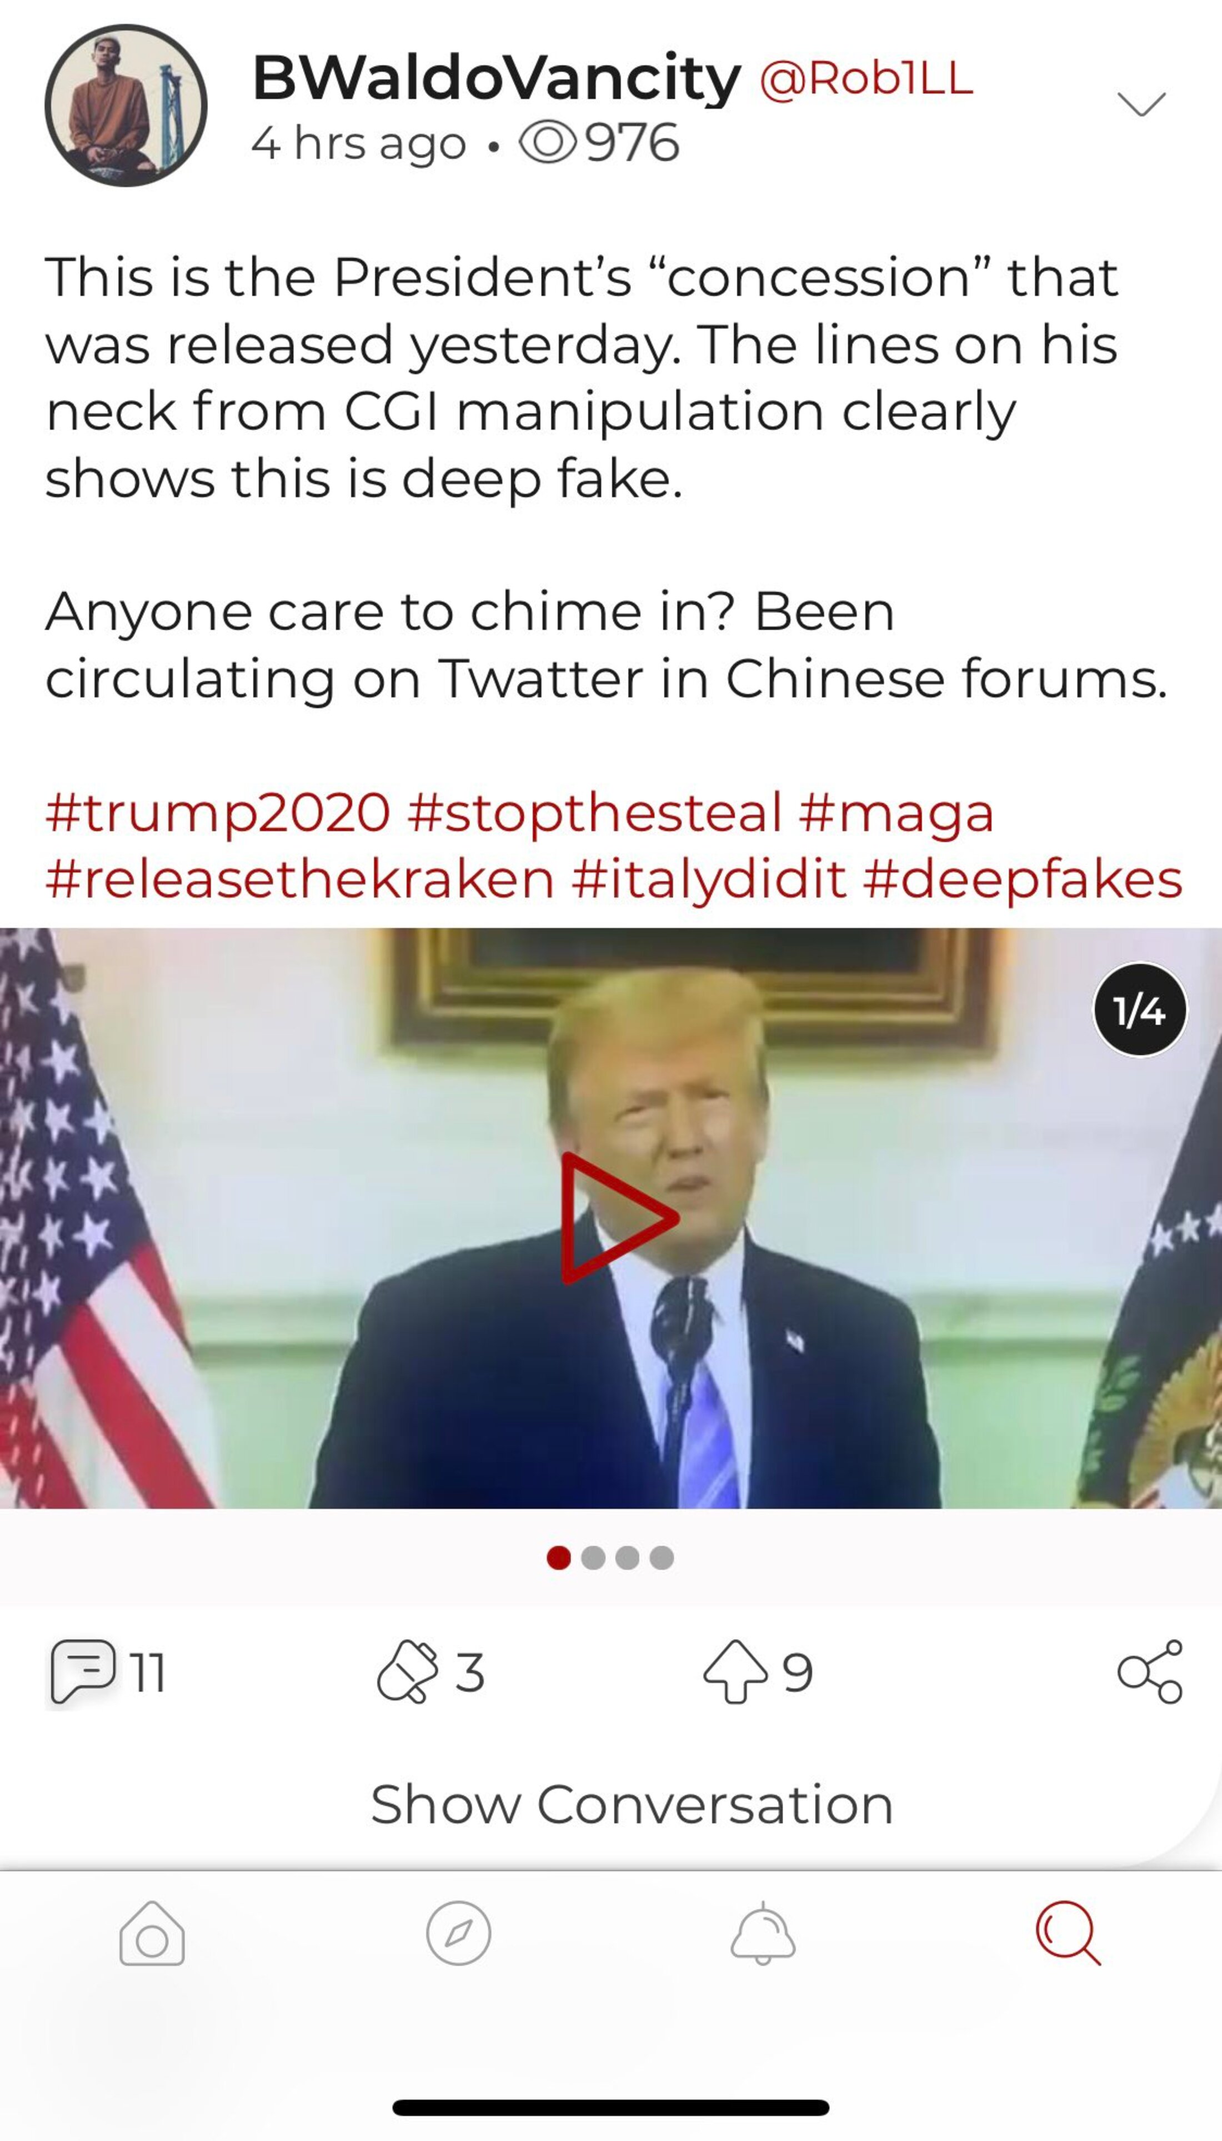Select the third carousel dot
The width and height of the screenshot is (1222, 2141).
click(627, 1557)
